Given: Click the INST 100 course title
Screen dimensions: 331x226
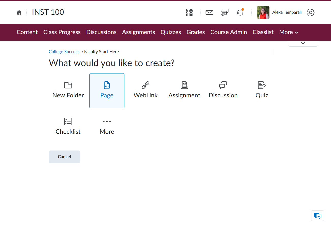Looking at the screenshot, I should click(x=48, y=12).
